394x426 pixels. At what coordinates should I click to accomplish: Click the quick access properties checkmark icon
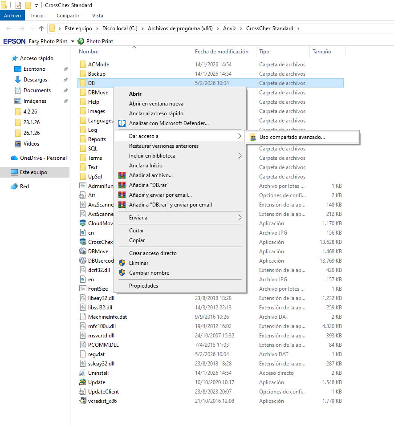pos(18,5)
